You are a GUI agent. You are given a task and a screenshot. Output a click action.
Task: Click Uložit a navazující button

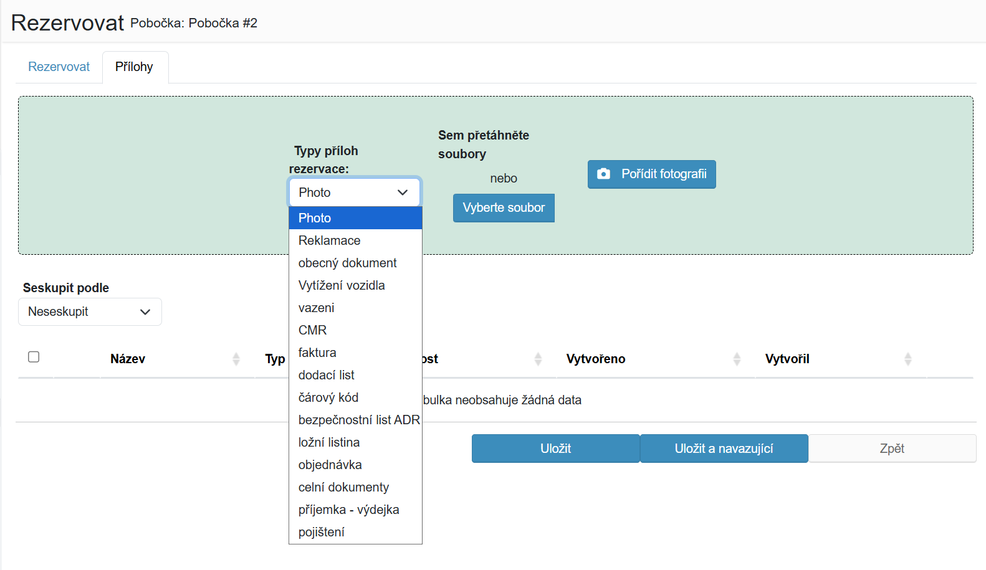click(x=724, y=449)
